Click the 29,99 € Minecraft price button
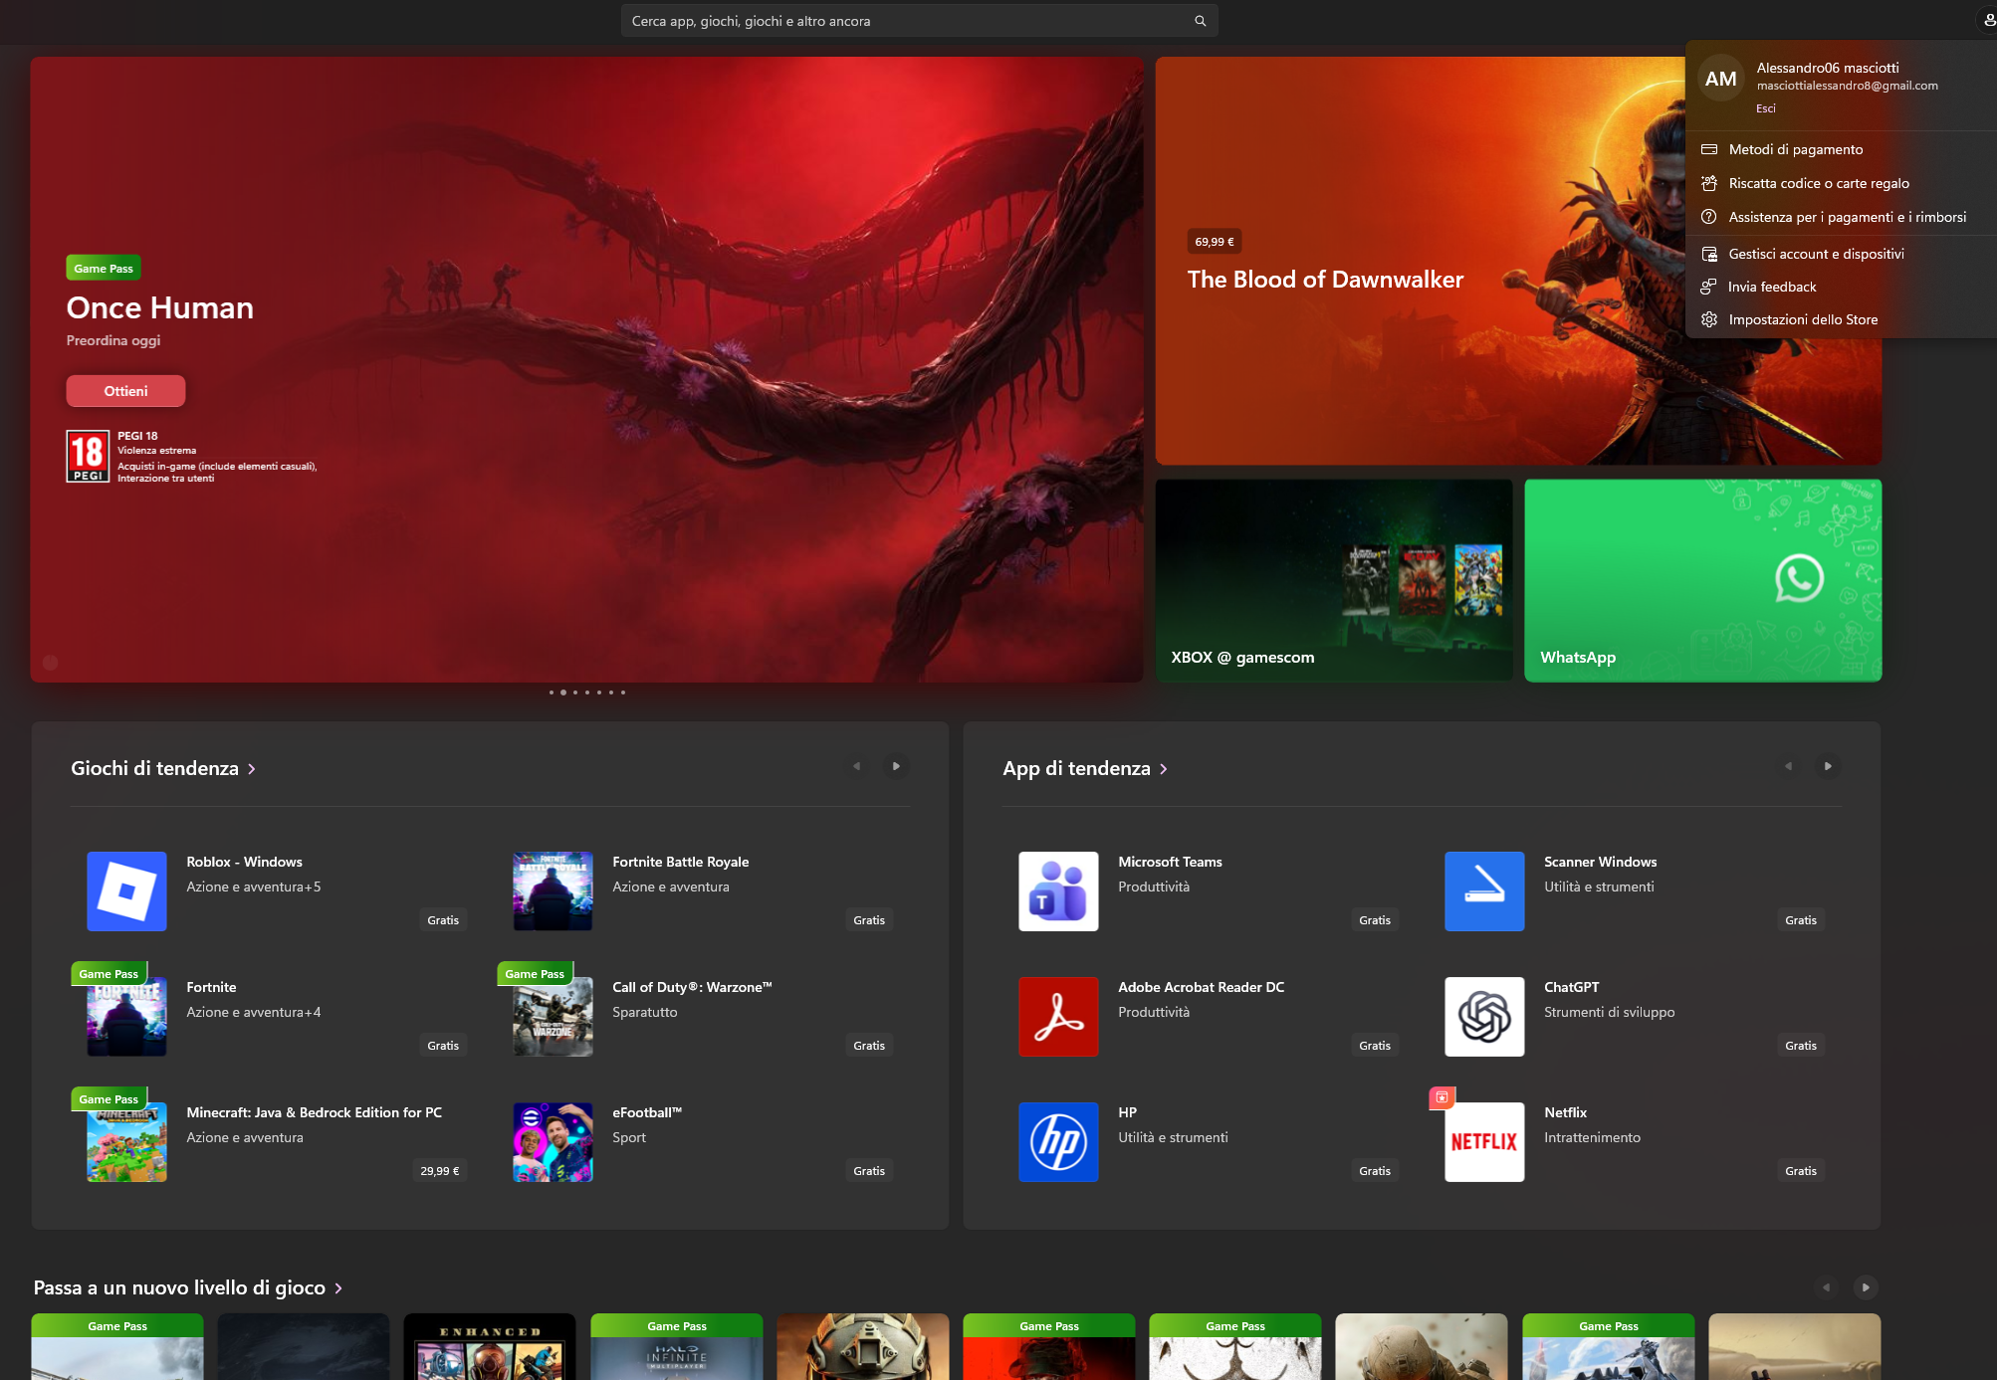The height and width of the screenshot is (1380, 1997). click(439, 1171)
